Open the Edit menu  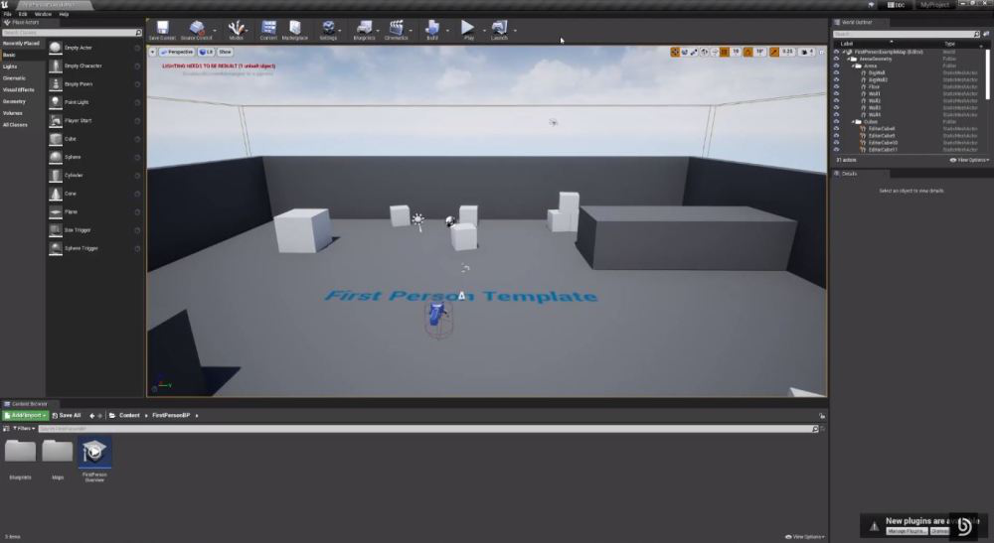coord(23,14)
